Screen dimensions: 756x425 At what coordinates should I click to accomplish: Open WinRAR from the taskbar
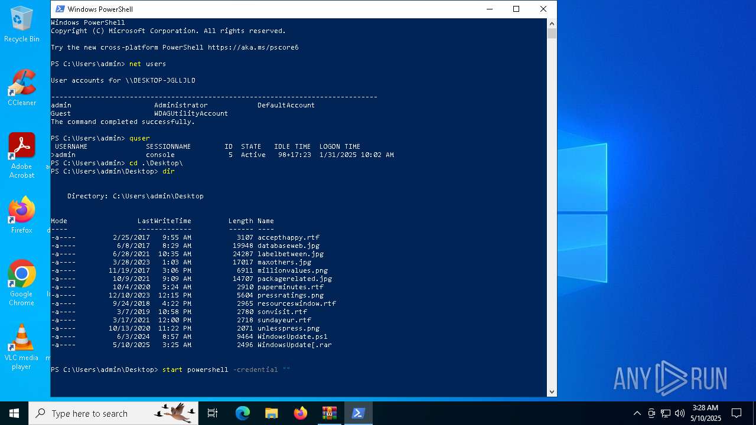(x=330, y=413)
